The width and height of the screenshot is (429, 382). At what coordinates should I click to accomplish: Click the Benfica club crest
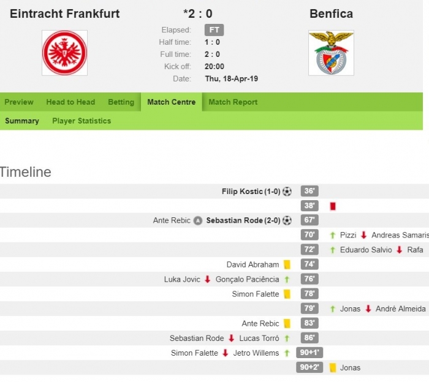(331, 53)
